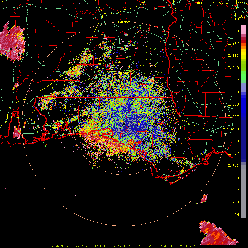
Task: Click the 0.787 color scale value
Action: [x=233, y=80]
